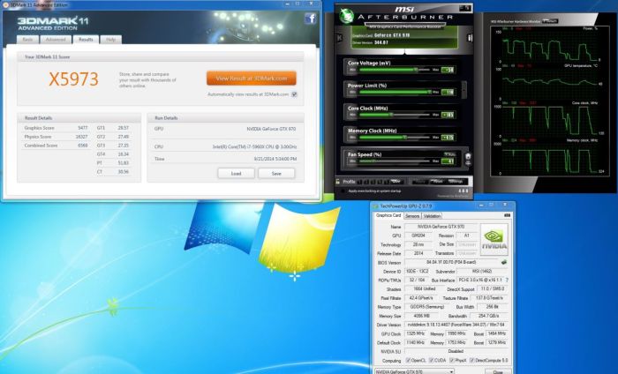The width and height of the screenshot is (618, 374).
Task: Click the Reset button in Afterburner
Action: pos(438,182)
